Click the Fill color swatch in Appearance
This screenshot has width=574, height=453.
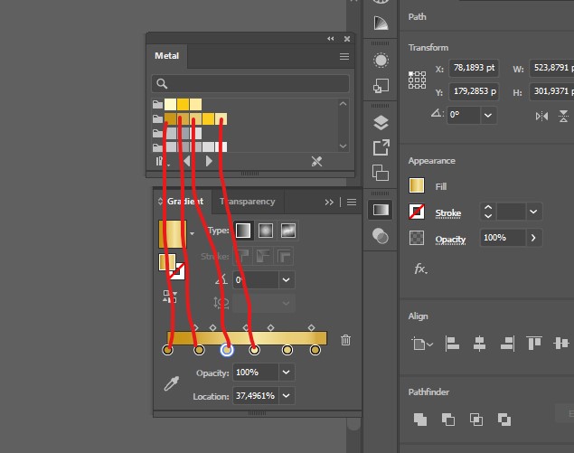417,186
